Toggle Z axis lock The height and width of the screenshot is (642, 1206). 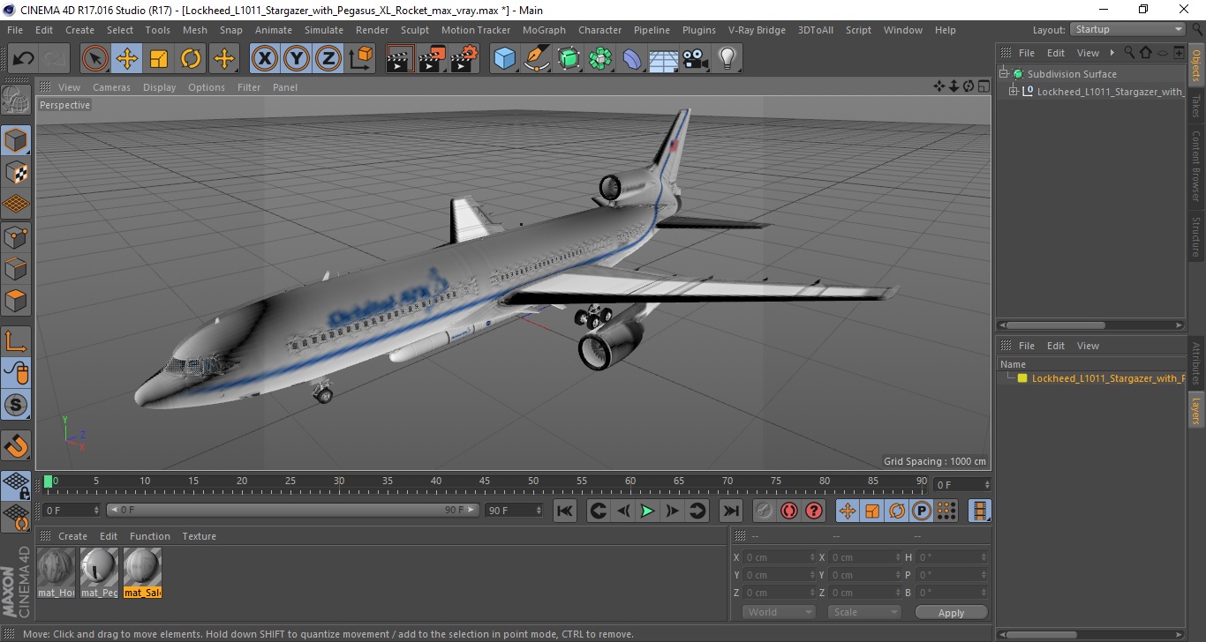point(328,59)
